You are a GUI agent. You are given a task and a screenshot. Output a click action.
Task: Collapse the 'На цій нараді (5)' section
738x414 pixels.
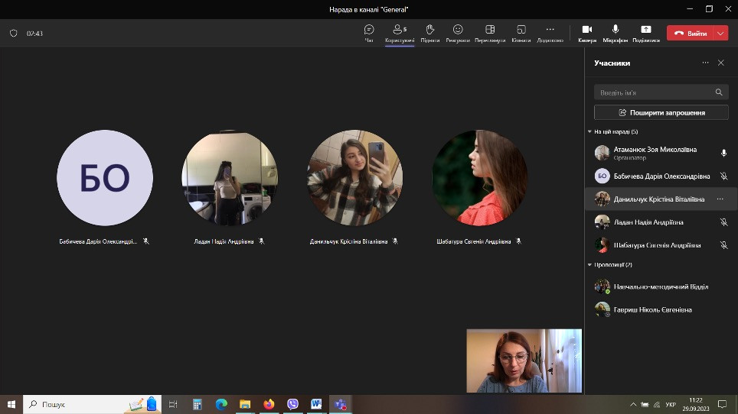click(x=589, y=132)
